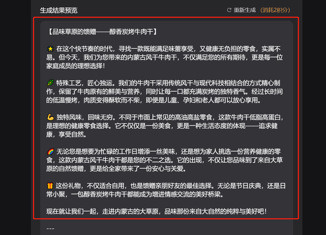Click the 重新生成 regenerate button
This screenshot has height=235, width=326.
pyautogui.click(x=241, y=10)
